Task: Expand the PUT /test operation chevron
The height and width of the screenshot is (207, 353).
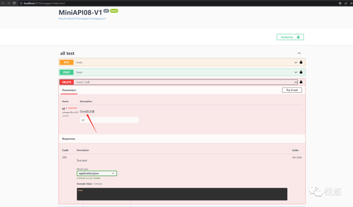Action: click(296, 62)
